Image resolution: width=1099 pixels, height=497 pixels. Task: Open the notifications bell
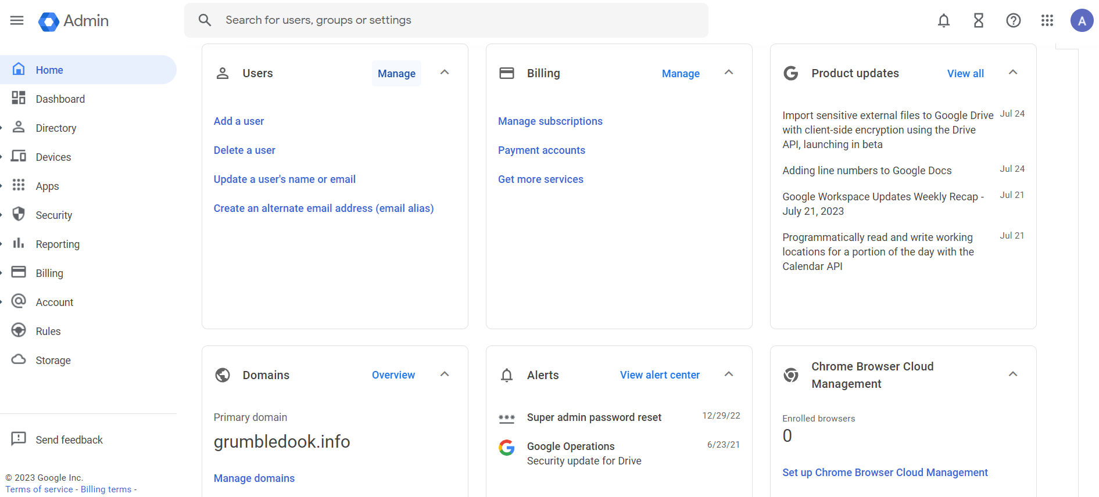point(944,21)
